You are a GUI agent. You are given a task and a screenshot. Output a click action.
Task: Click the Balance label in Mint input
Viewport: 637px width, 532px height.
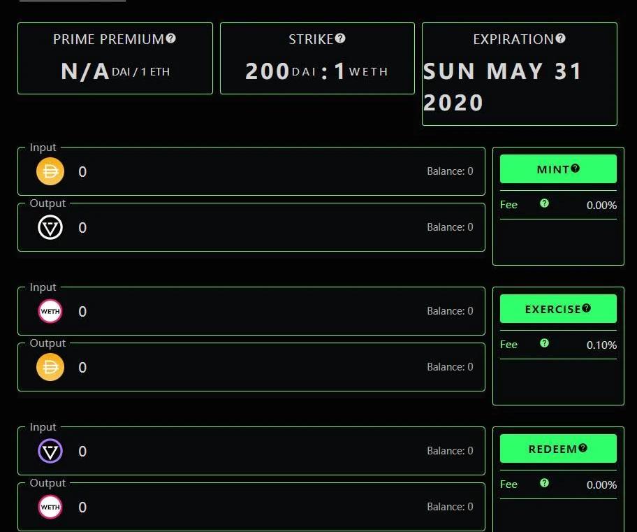coord(450,171)
